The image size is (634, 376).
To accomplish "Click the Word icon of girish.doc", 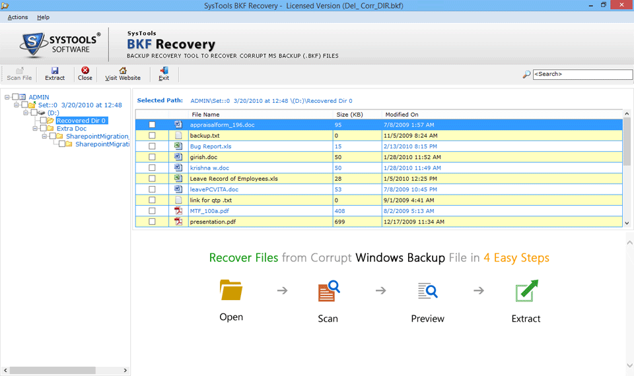I will pyautogui.click(x=178, y=157).
